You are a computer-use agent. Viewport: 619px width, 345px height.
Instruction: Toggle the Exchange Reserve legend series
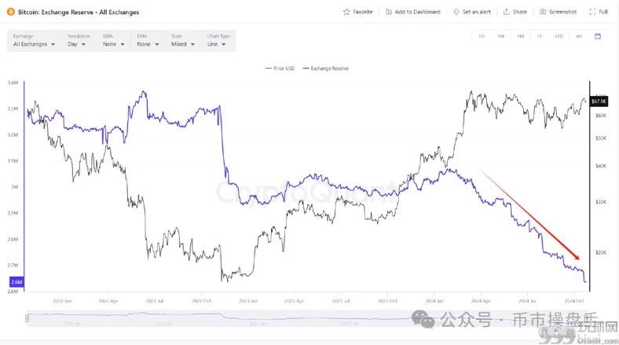pyautogui.click(x=326, y=68)
